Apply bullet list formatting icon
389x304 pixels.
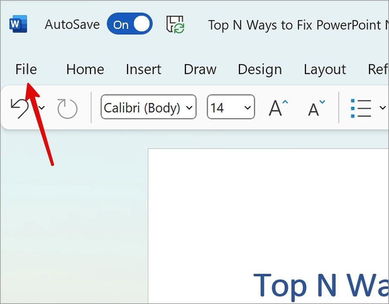tap(361, 108)
